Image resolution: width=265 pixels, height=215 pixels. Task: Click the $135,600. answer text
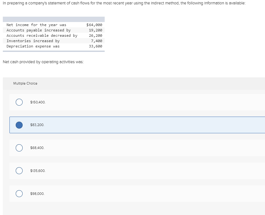(x=38, y=171)
